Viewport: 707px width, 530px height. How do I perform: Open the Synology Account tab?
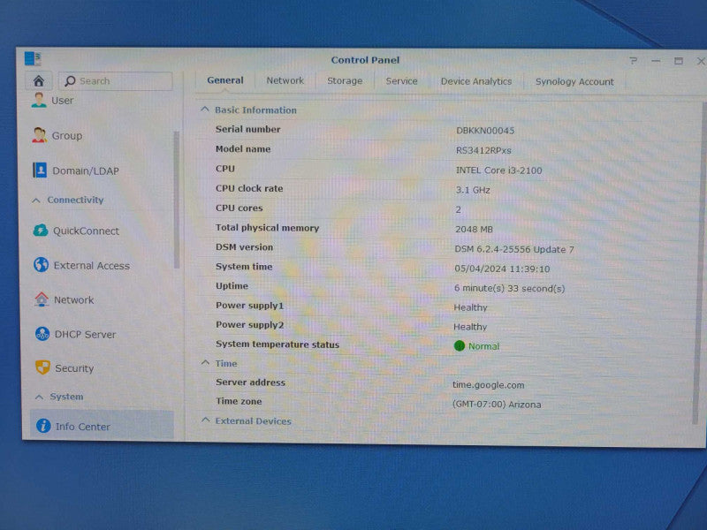(x=574, y=82)
